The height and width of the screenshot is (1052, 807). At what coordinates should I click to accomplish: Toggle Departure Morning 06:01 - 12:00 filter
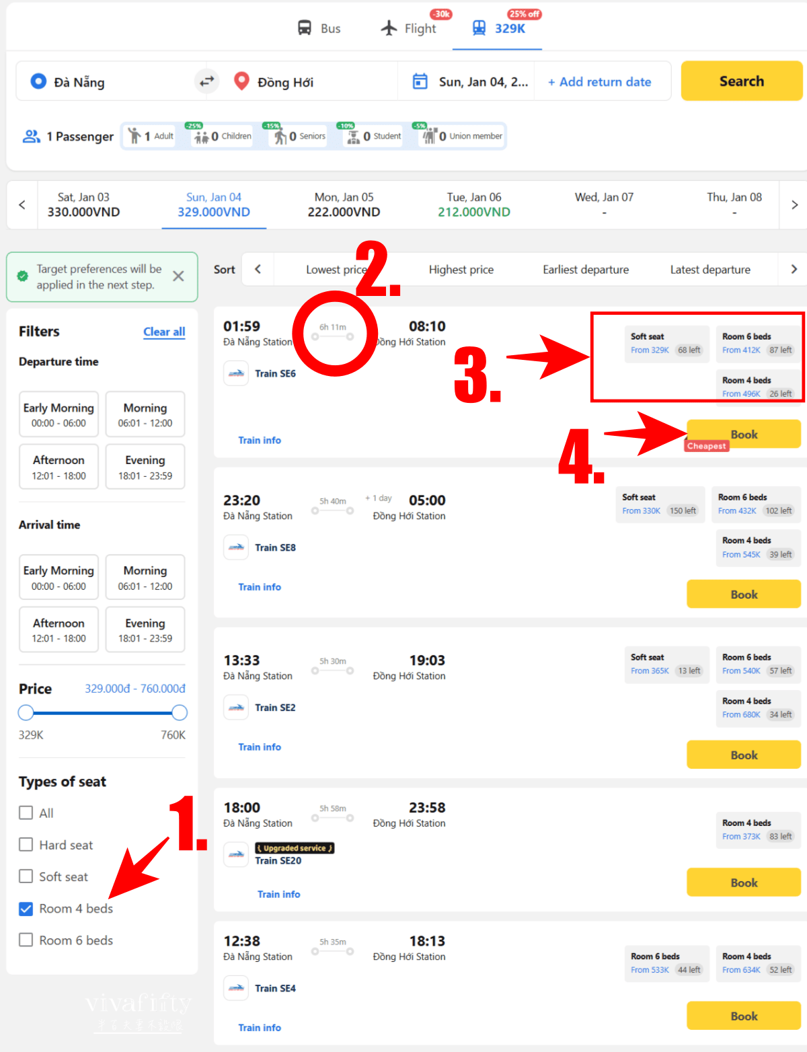pos(145,414)
